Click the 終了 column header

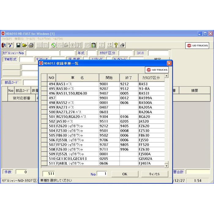(129, 78)
